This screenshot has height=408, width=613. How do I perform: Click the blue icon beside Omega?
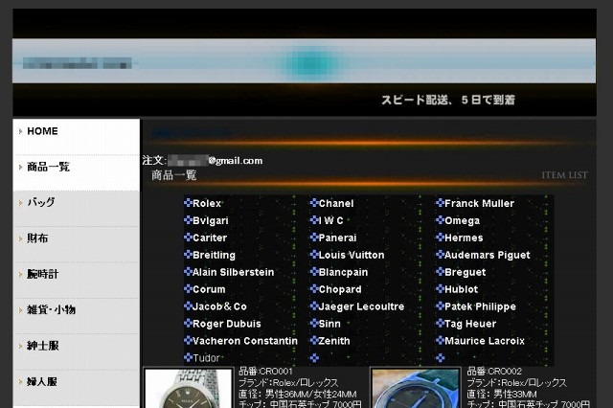coord(440,220)
